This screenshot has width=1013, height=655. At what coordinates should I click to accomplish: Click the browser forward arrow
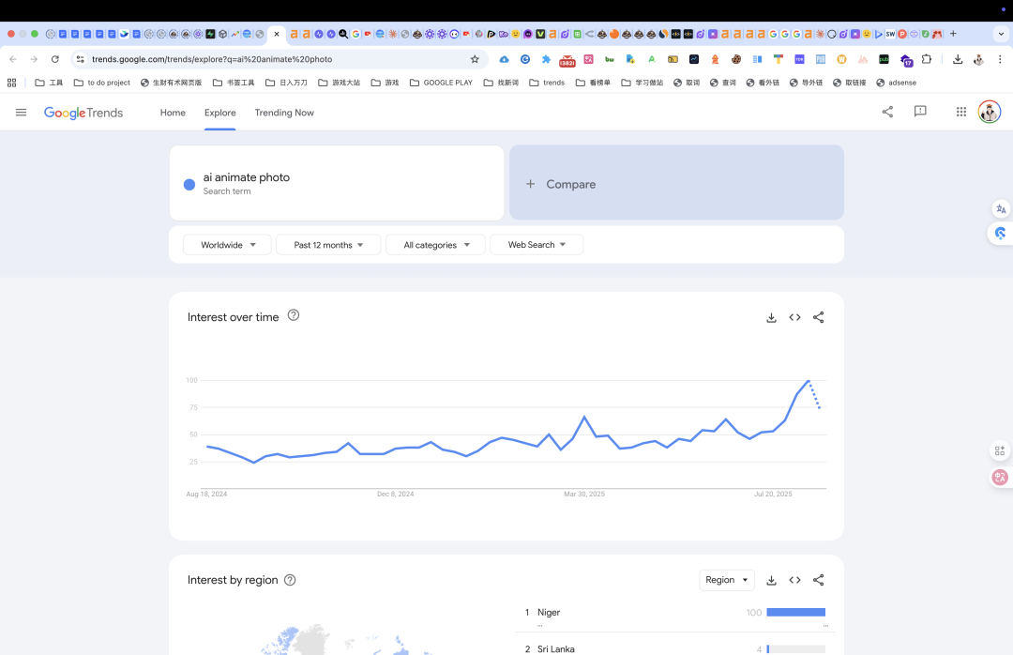(34, 59)
